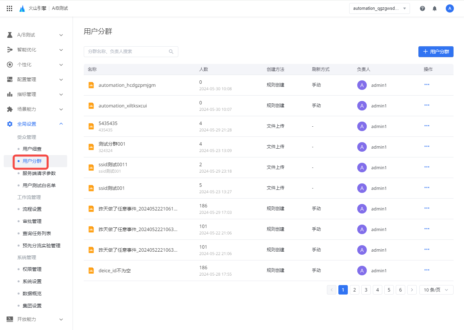The image size is (464, 330).
Task: Click the 场景能力 puzzle icon
Action: coord(10,109)
